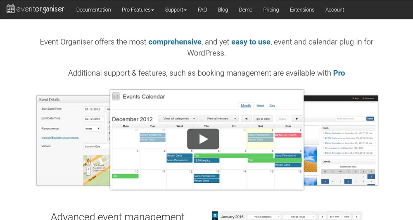The width and height of the screenshot is (413, 220).
Task: Open the Blog link
Action: 223,10
